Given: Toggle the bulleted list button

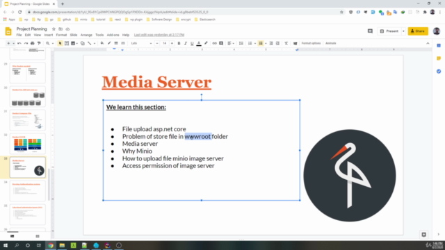Looking at the screenshot, I should pos(261,43).
